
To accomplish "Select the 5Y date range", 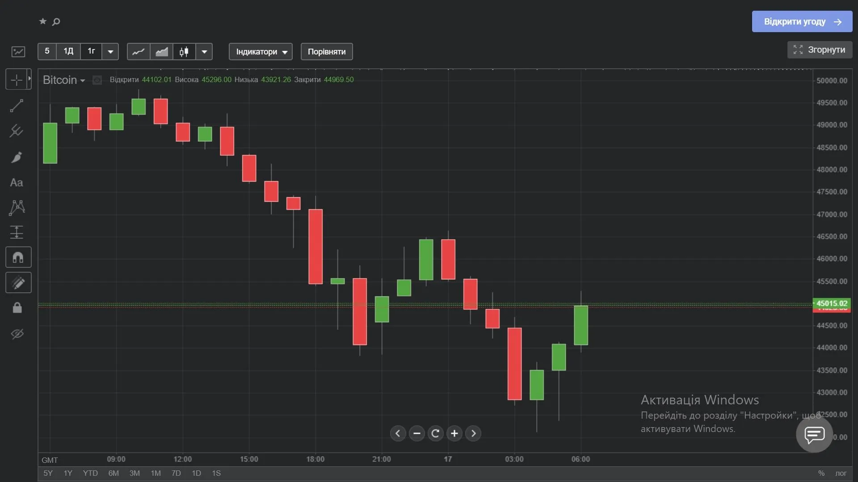I will (x=48, y=473).
